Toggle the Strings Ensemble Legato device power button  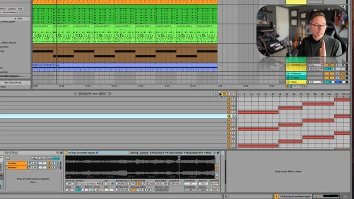tap(66, 153)
